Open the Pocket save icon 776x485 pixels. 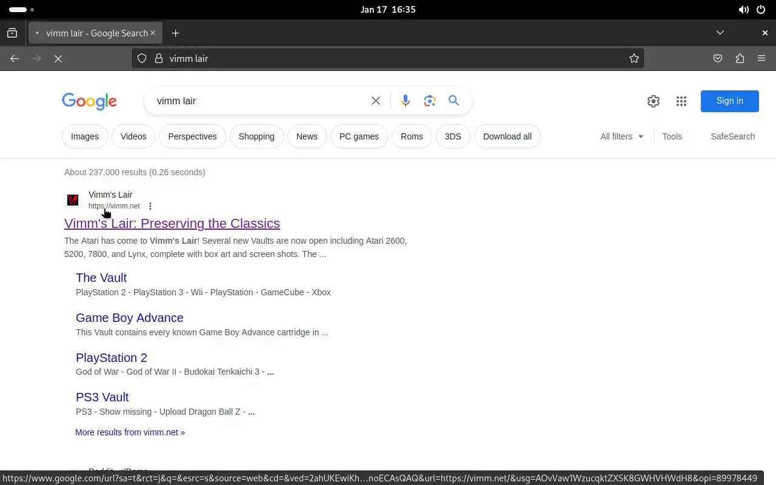click(718, 58)
